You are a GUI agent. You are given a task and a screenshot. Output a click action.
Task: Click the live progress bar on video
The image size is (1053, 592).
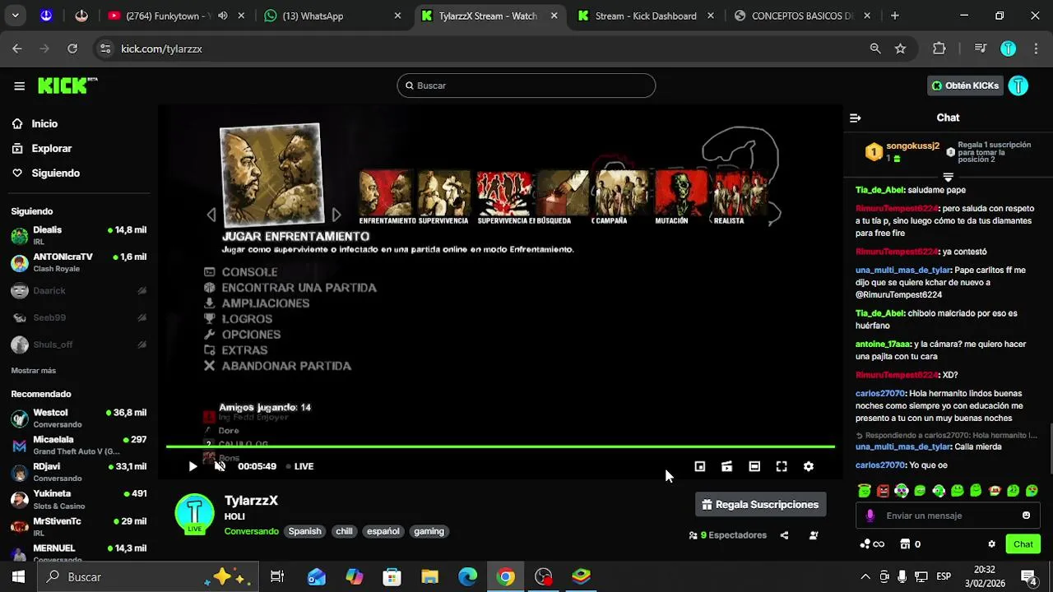(x=500, y=446)
